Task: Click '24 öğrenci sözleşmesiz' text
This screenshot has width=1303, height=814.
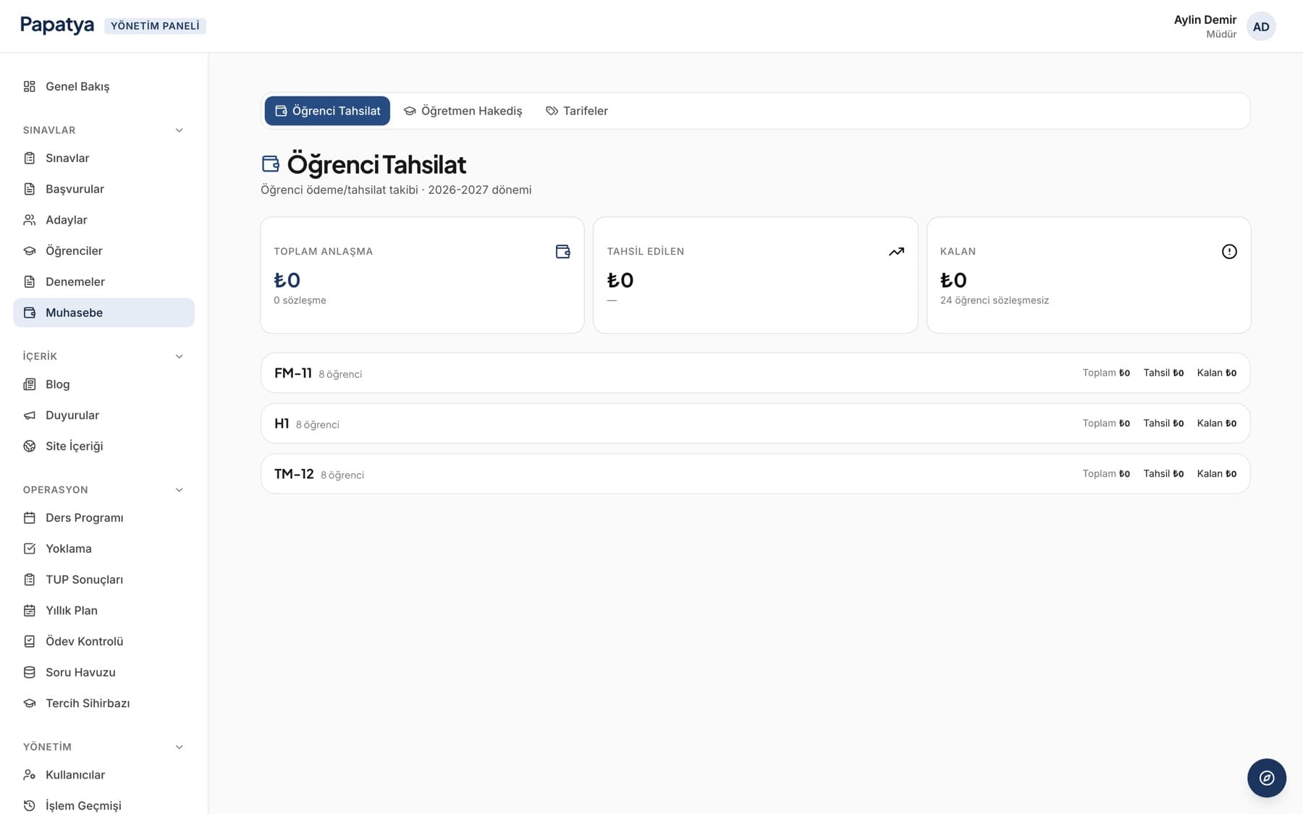Action: pyautogui.click(x=994, y=300)
